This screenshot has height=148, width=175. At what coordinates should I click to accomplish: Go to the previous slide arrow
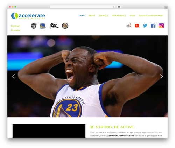14,76
